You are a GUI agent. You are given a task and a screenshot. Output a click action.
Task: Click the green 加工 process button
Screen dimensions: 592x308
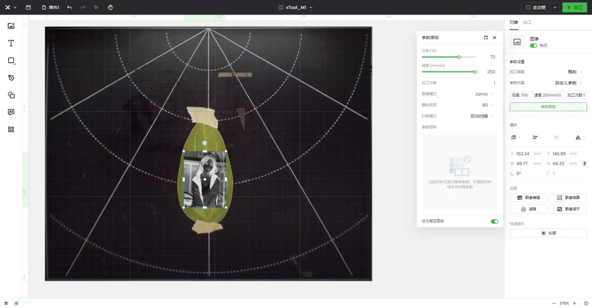tap(574, 7)
